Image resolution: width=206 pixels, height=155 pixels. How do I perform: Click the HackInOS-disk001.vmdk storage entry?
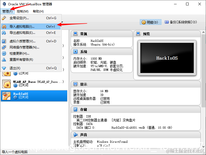[142, 128]
